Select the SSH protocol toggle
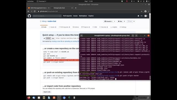This screenshot has width=177, height=100. click(53, 38)
